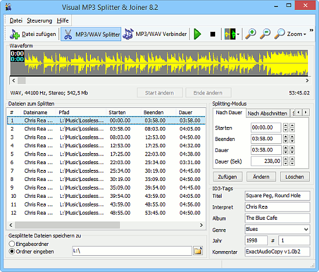Click the Zufügen button
319x272 pixels.
[x=227, y=176]
